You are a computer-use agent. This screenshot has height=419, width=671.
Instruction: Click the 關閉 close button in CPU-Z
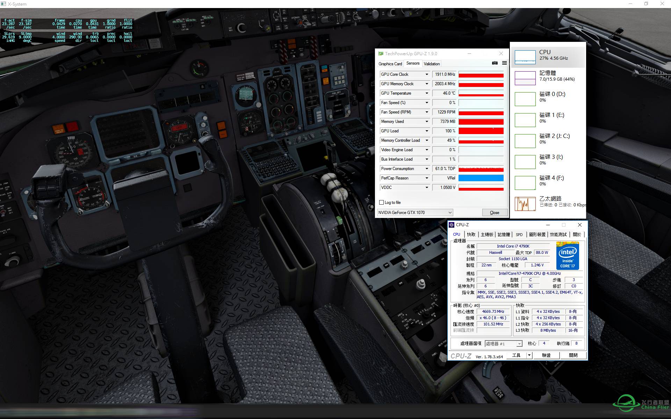(573, 355)
